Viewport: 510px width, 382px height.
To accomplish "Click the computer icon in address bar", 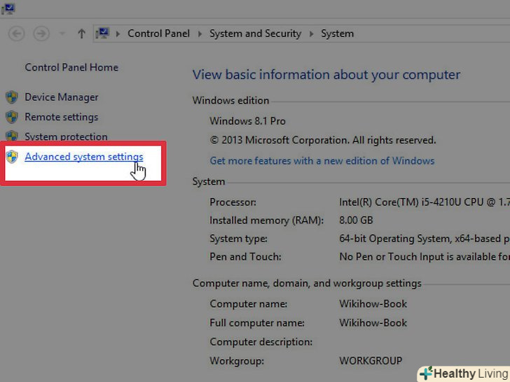I will (102, 34).
